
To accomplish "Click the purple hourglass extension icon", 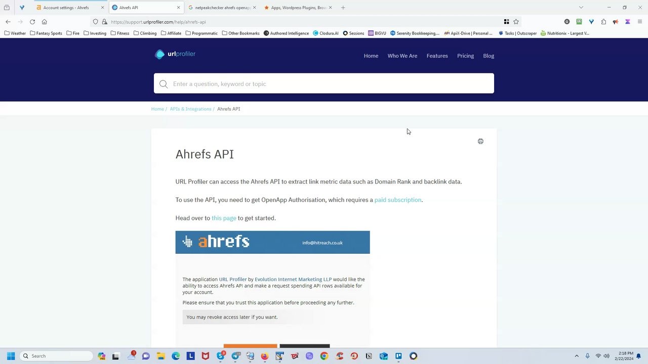I will click(x=628, y=22).
